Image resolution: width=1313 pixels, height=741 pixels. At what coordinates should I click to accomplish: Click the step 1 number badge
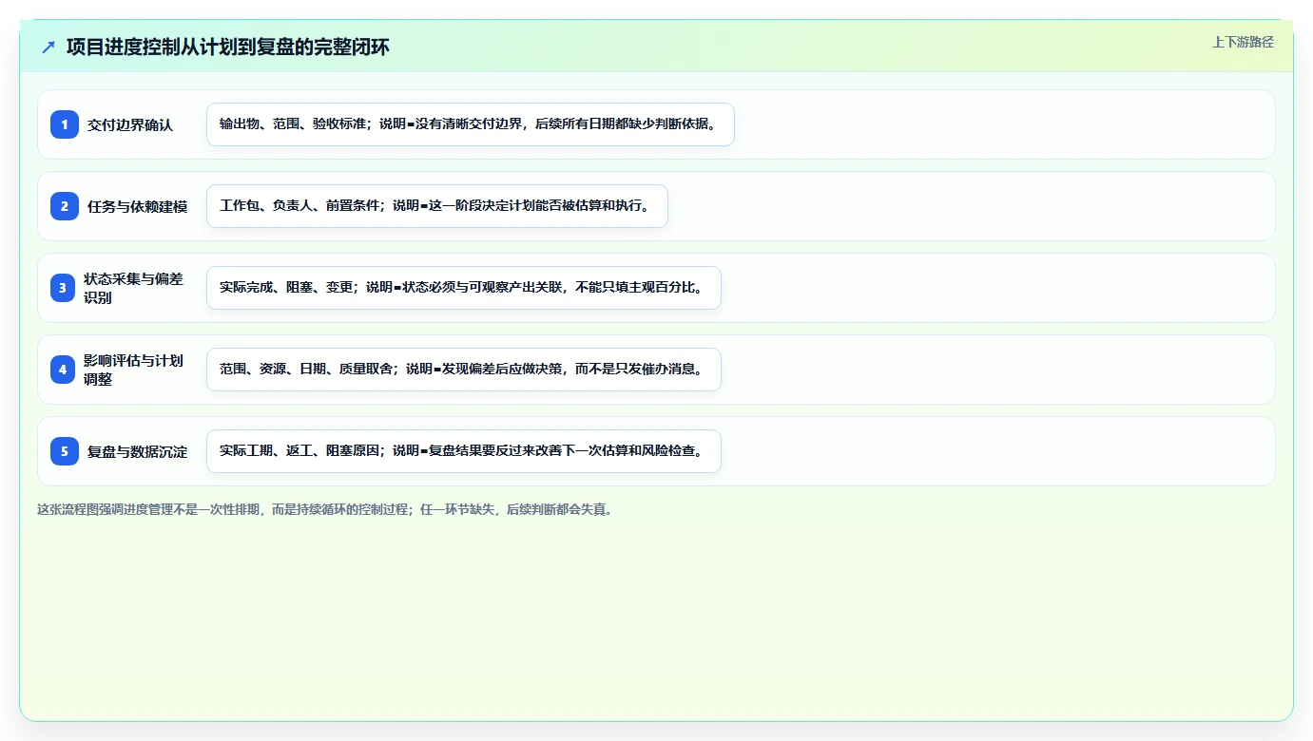(x=65, y=124)
